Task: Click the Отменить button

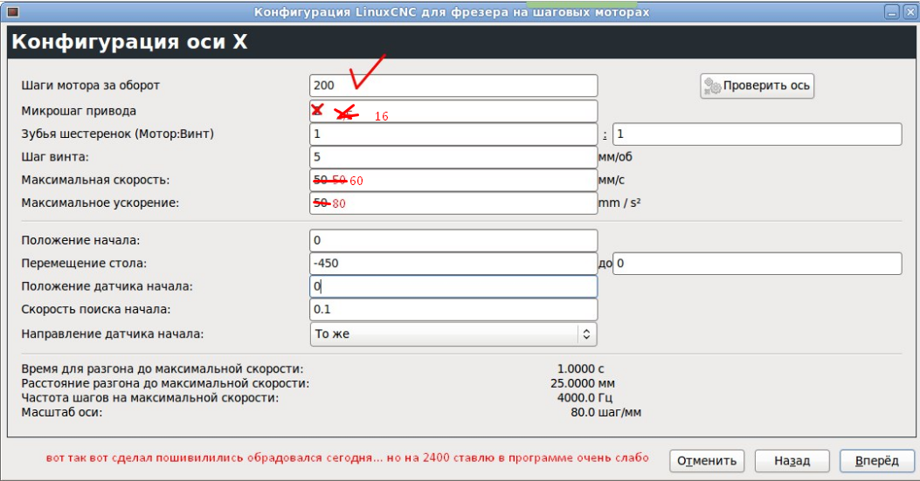Action: (x=707, y=461)
